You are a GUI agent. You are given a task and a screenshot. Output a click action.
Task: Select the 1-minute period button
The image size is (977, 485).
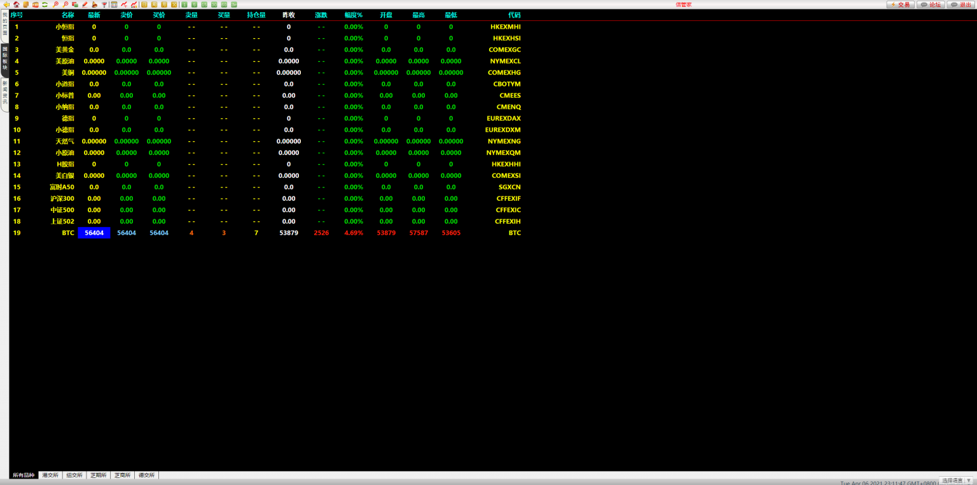coord(184,4)
